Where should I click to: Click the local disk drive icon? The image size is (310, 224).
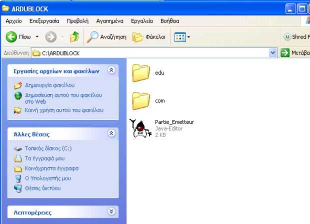tap(18, 149)
